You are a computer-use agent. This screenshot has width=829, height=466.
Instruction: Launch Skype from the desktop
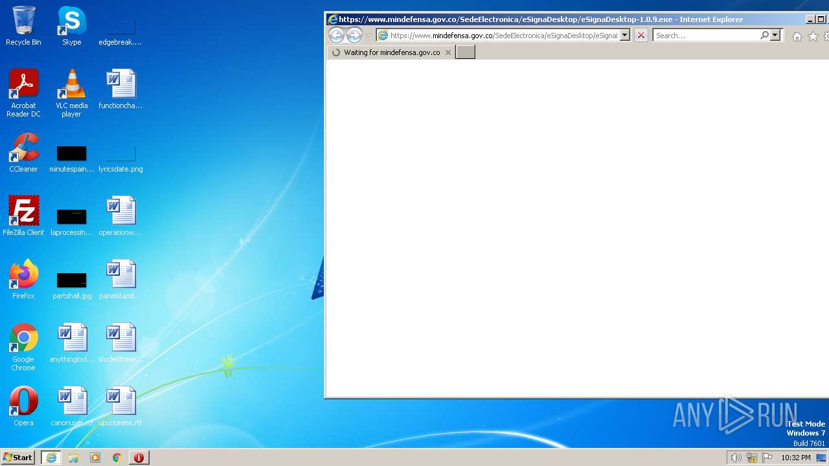point(71,26)
